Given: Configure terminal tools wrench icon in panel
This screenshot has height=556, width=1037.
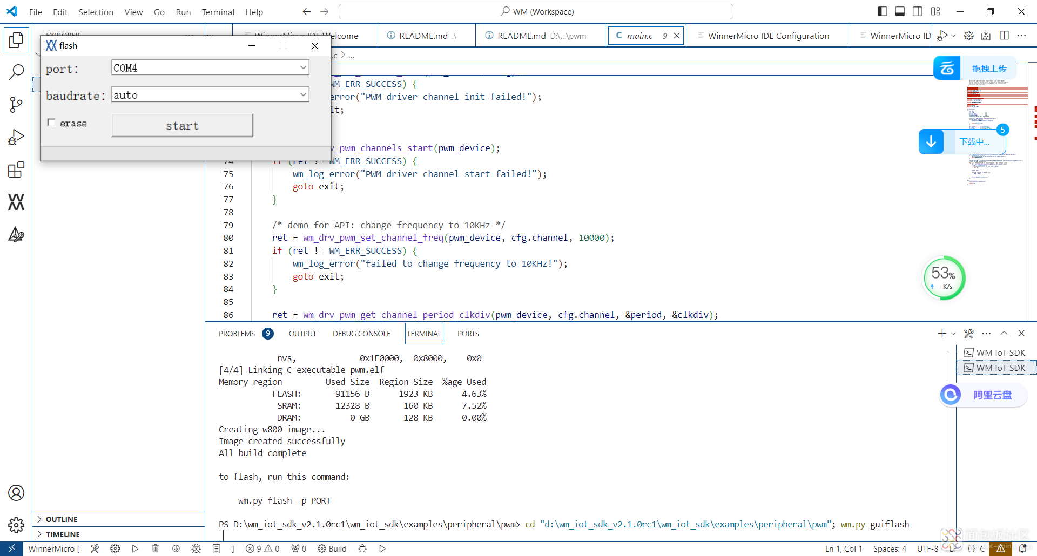Looking at the screenshot, I should [x=969, y=334].
